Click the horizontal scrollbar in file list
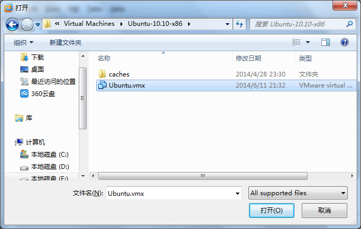This screenshot has width=361, height=229. tap(203, 176)
